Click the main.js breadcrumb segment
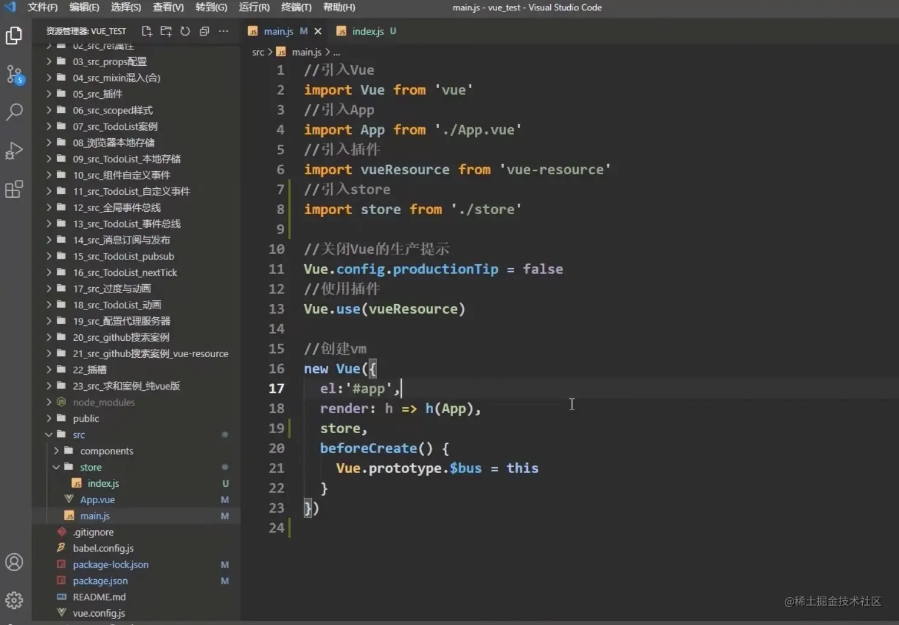899x625 pixels. (307, 52)
